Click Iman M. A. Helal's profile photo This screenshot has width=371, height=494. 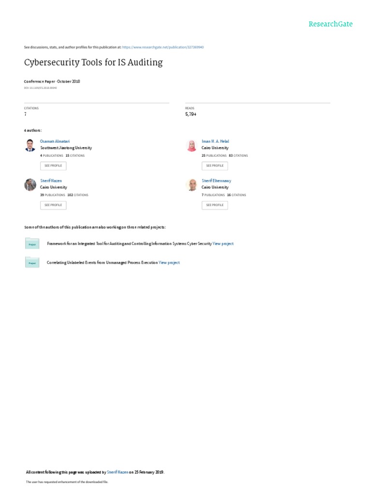pos(191,145)
